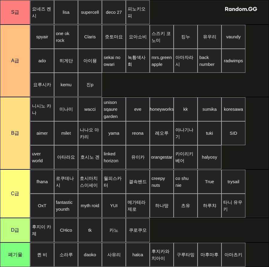Click the S급 tier label
Screen dimensions: 269x267
click(x=15, y=12)
